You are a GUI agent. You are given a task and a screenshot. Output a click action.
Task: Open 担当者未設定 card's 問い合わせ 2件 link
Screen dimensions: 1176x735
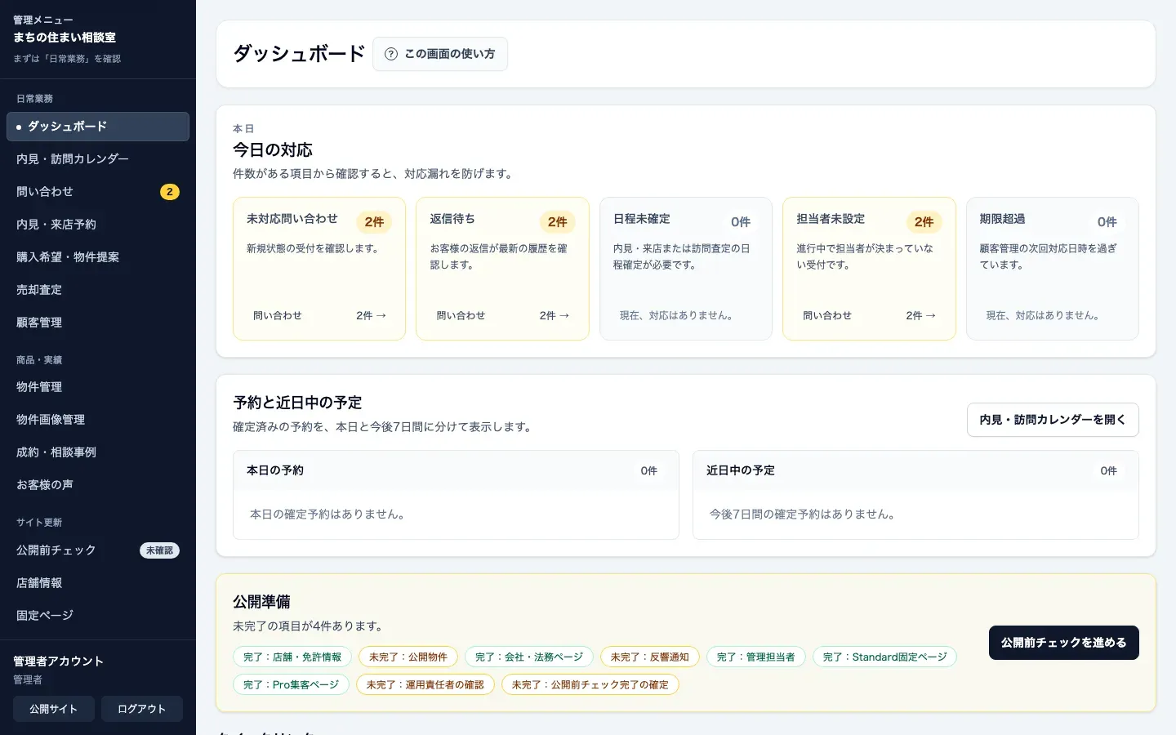869,315
